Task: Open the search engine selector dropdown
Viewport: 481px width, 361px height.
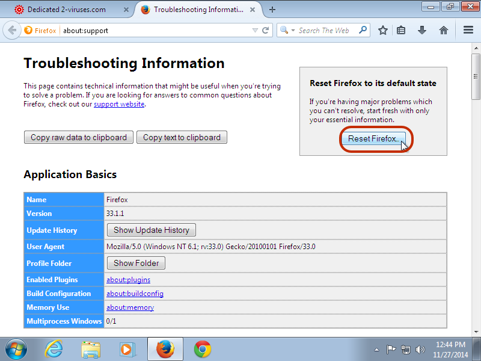Action: [287, 30]
